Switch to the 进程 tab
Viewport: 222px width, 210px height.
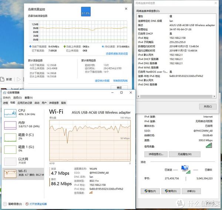point(6,103)
